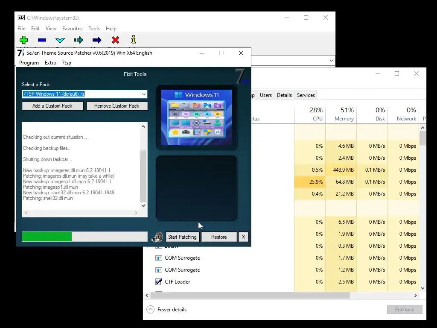Screen dimensions: 437x328
Task: Click the small X button beside Restore
Action: [243, 237]
